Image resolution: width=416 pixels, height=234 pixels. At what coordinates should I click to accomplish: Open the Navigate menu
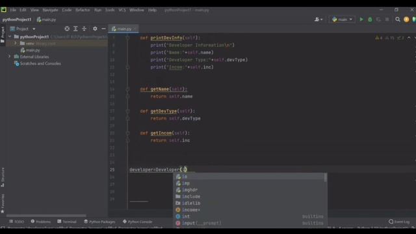coord(50,10)
